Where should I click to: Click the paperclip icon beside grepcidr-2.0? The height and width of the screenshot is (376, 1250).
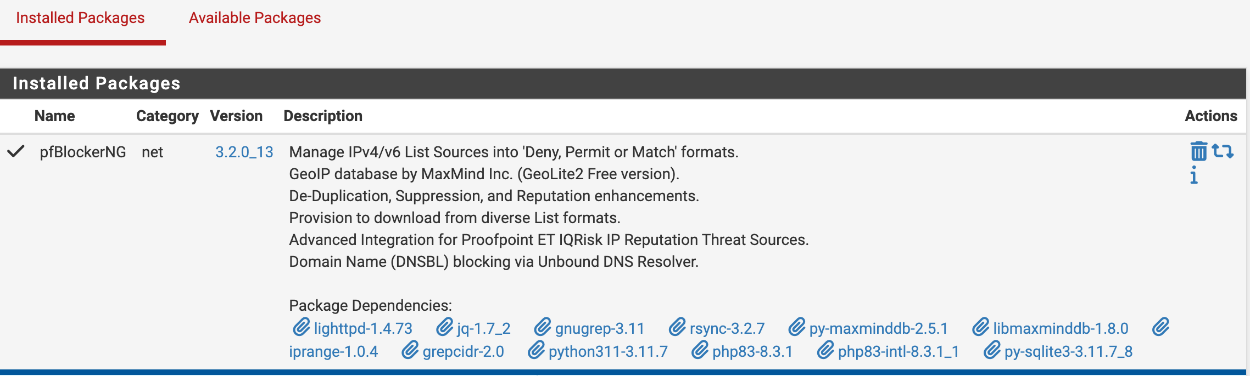[x=410, y=351]
